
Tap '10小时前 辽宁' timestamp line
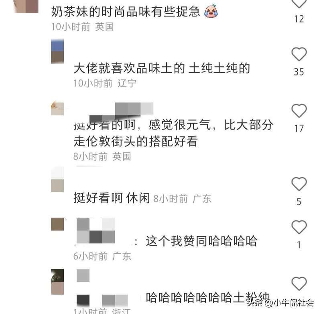click(x=105, y=83)
